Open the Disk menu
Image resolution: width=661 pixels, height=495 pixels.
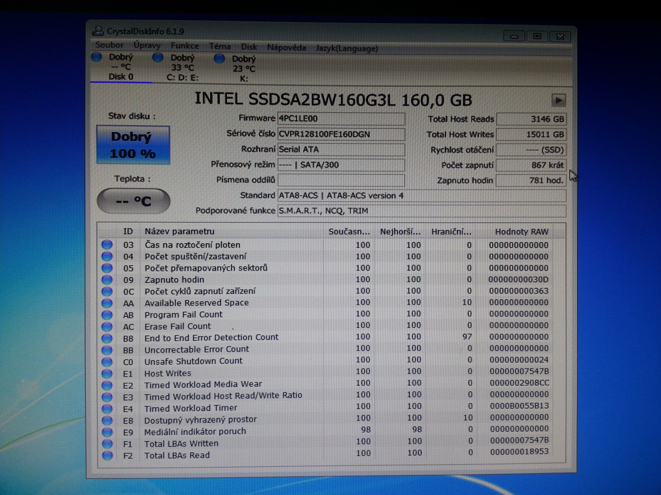249,47
